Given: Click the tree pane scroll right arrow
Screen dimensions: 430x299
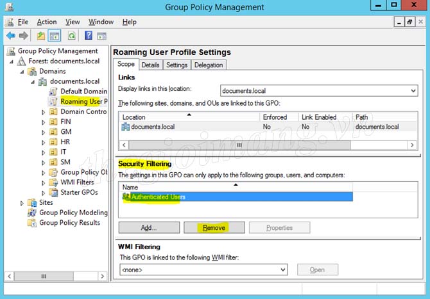Looking at the screenshot, I should tap(102, 277).
